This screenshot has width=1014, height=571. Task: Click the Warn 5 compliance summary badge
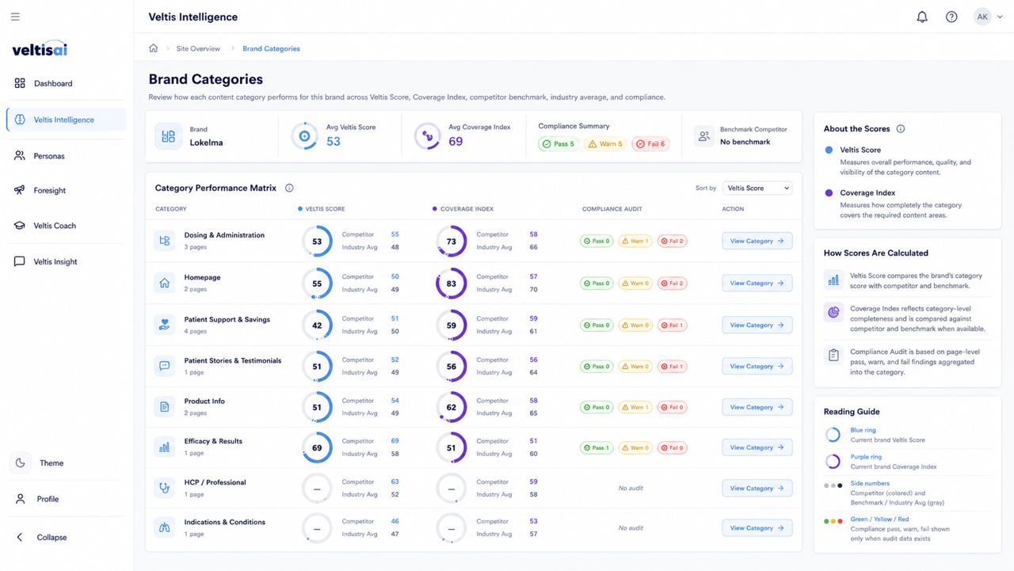click(x=605, y=144)
